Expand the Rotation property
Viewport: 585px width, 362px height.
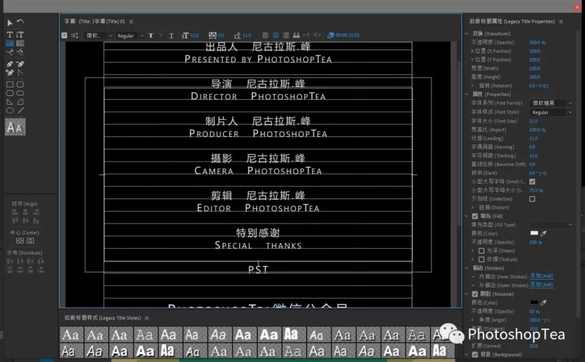(473, 86)
